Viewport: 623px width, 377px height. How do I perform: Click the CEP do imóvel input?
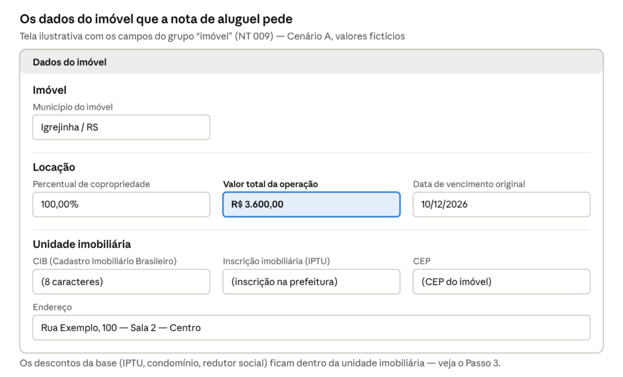pyautogui.click(x=501, y=281)
